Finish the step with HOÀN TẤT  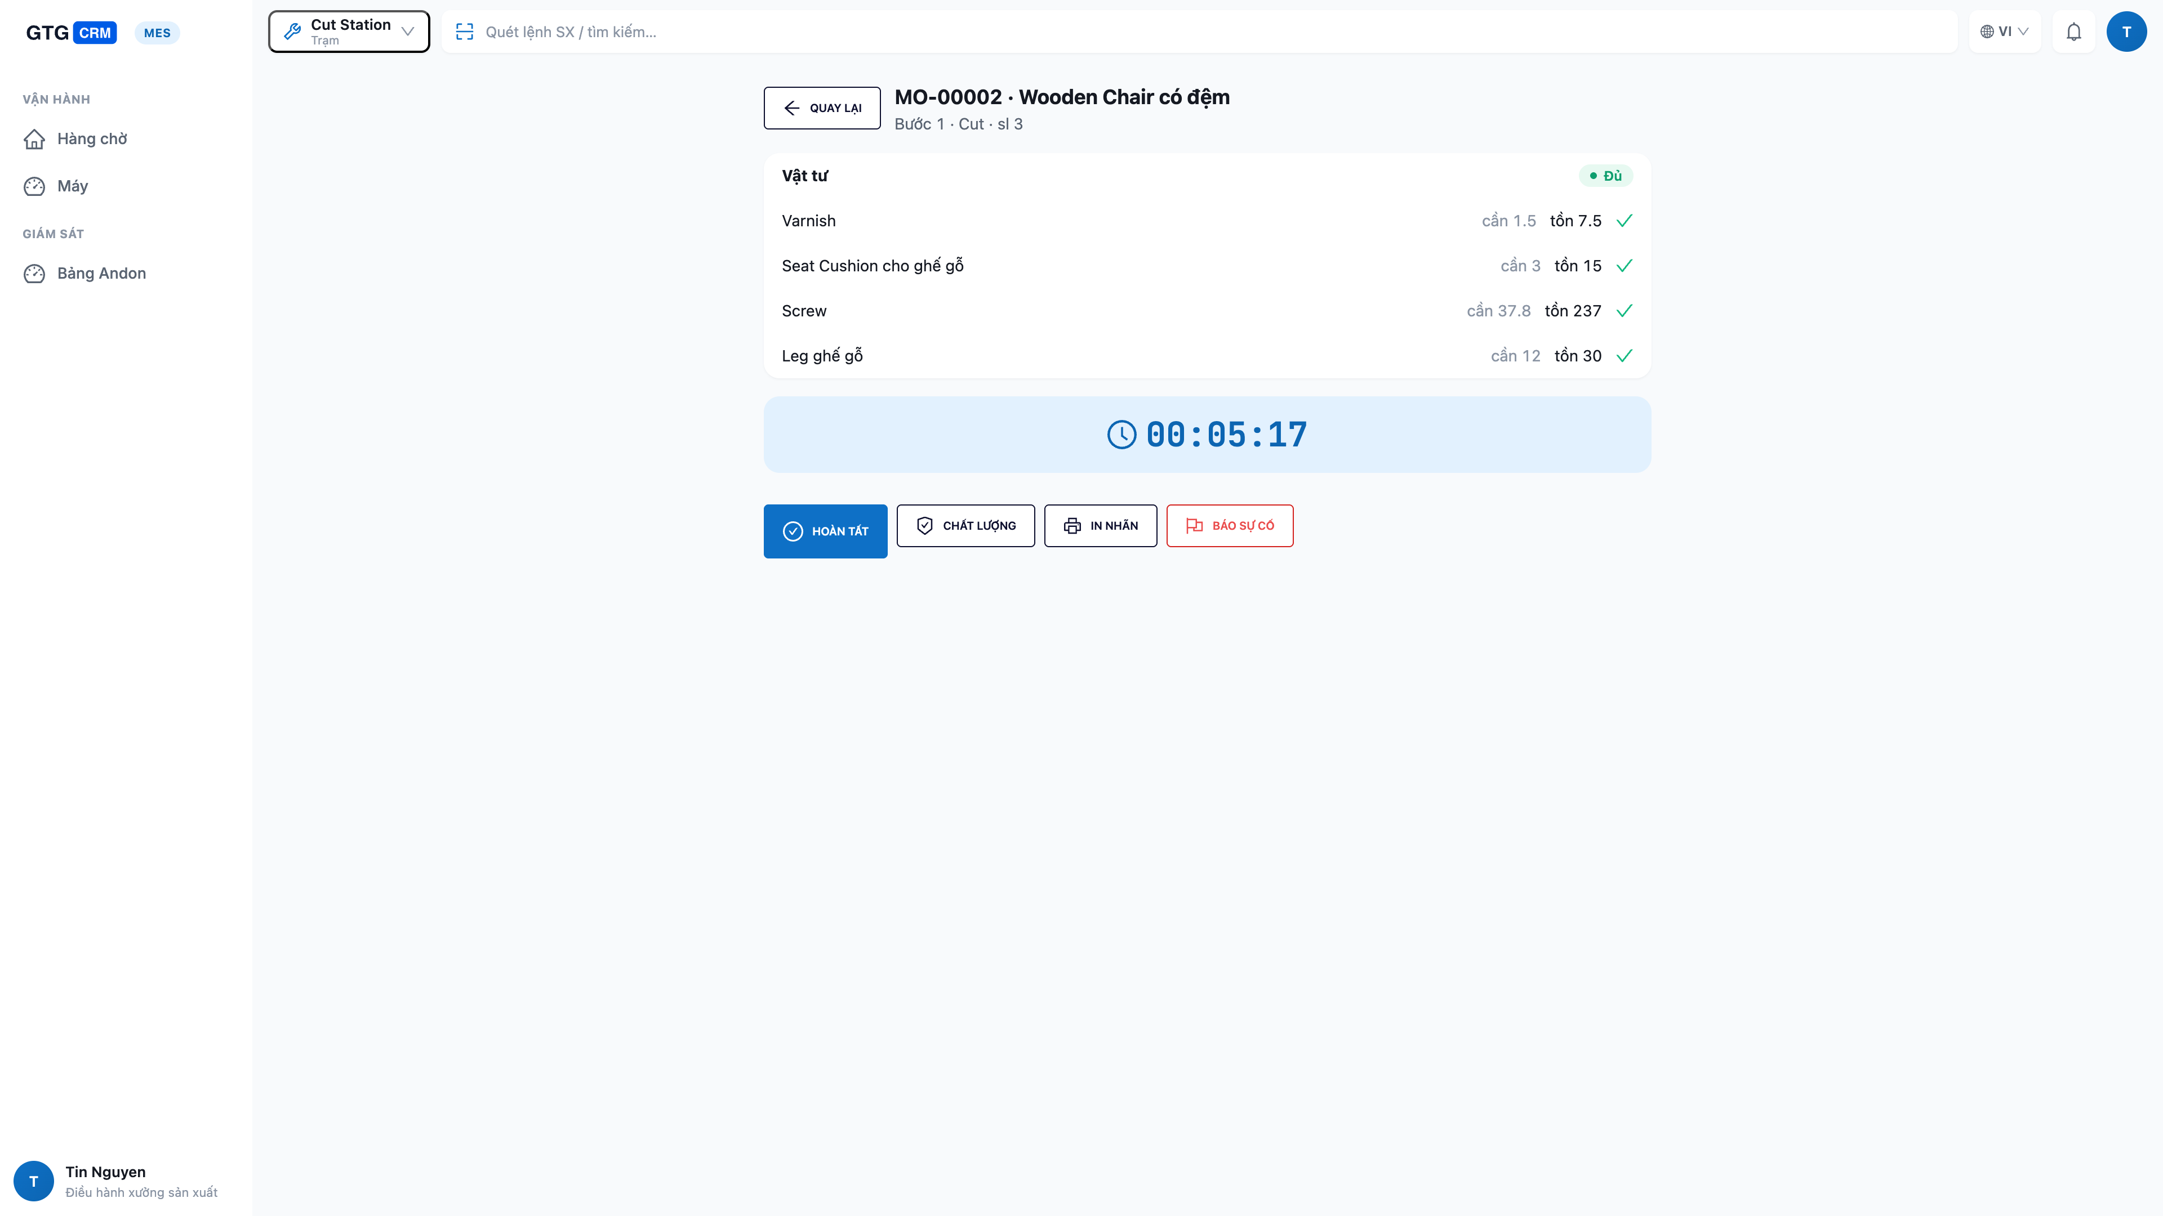click(x=825, y=531)
